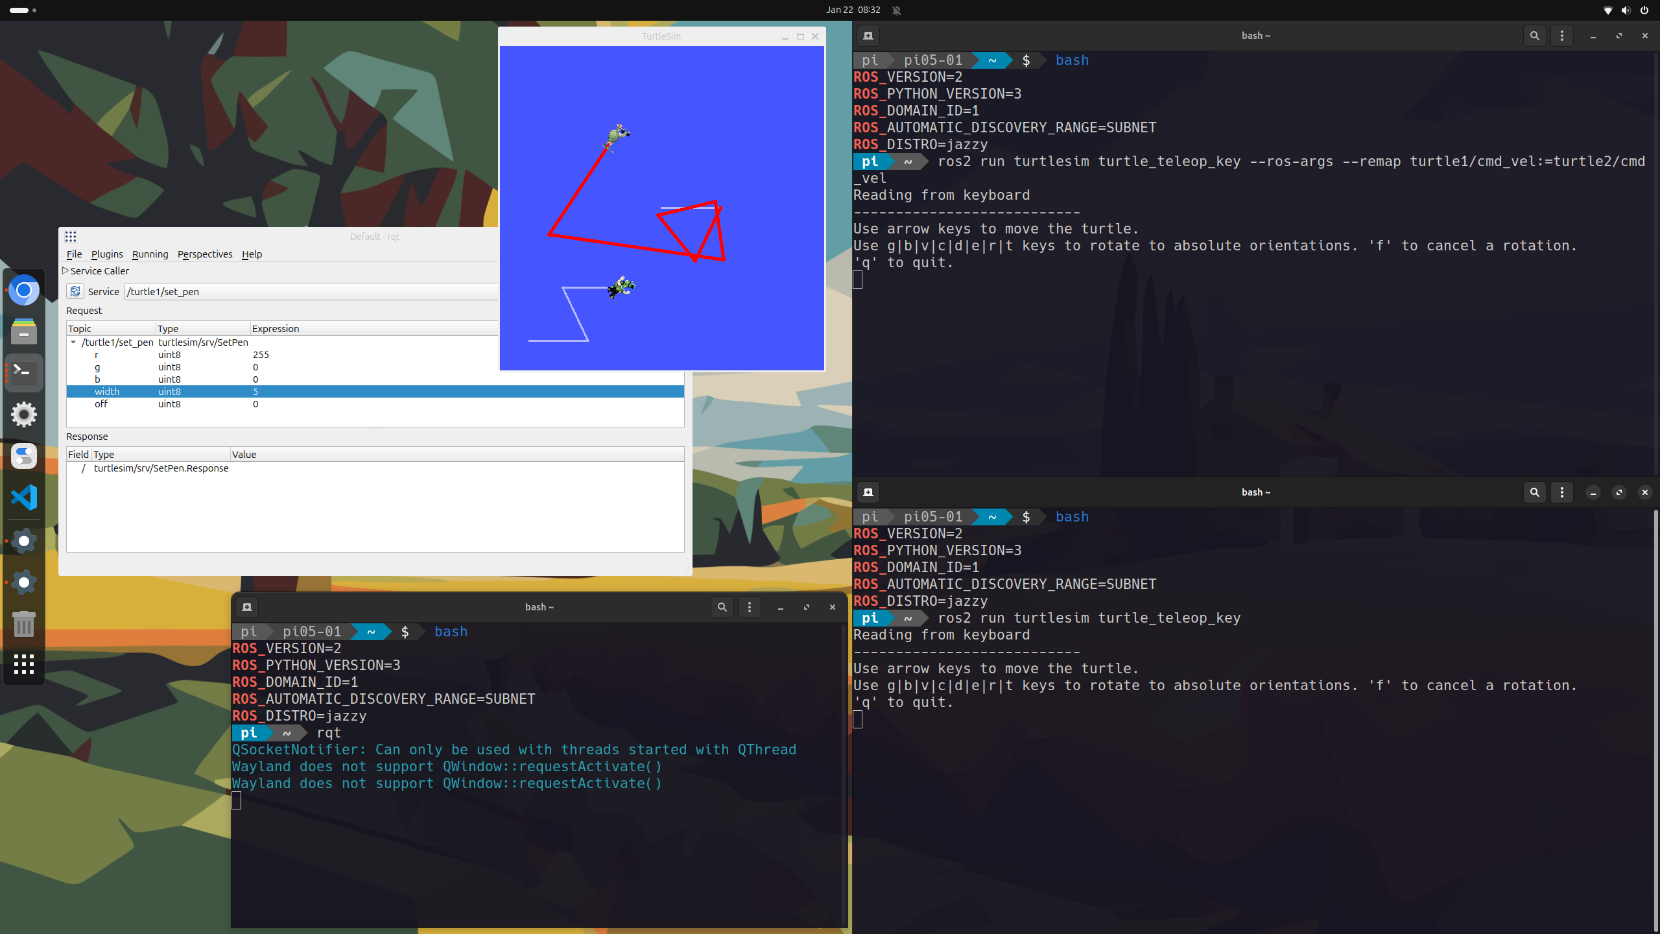Image resolution: width=1660 pixels, height=934 pixels.
Task: Open search in the rqt terminal window
Action: coord(722,607)
